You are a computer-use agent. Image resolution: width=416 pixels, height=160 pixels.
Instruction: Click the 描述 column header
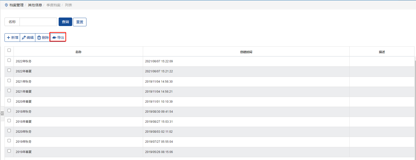pos(382,52)
